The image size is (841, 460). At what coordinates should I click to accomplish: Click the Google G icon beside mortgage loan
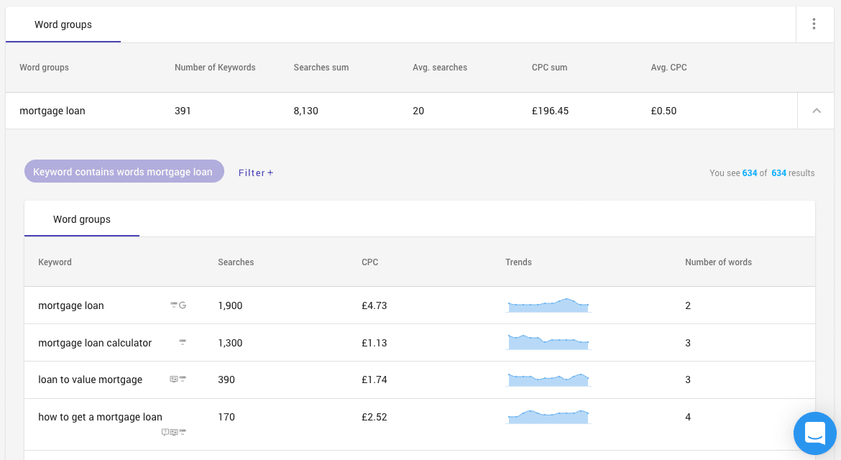pos(183,305)
